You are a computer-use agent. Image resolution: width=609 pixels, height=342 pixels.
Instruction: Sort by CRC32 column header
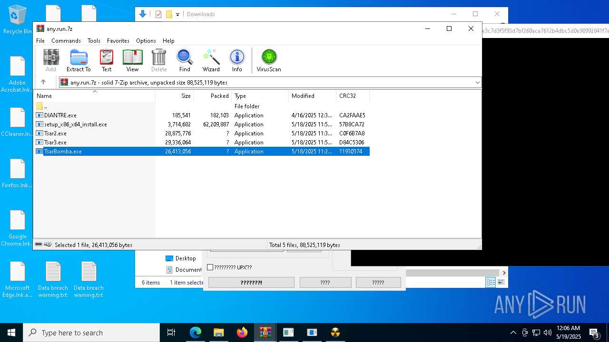pyautogui.click(x=353, y=96)
